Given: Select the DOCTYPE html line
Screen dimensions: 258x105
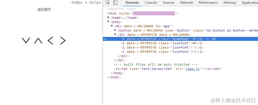Looking at the screenshot, I should point(122,9).
